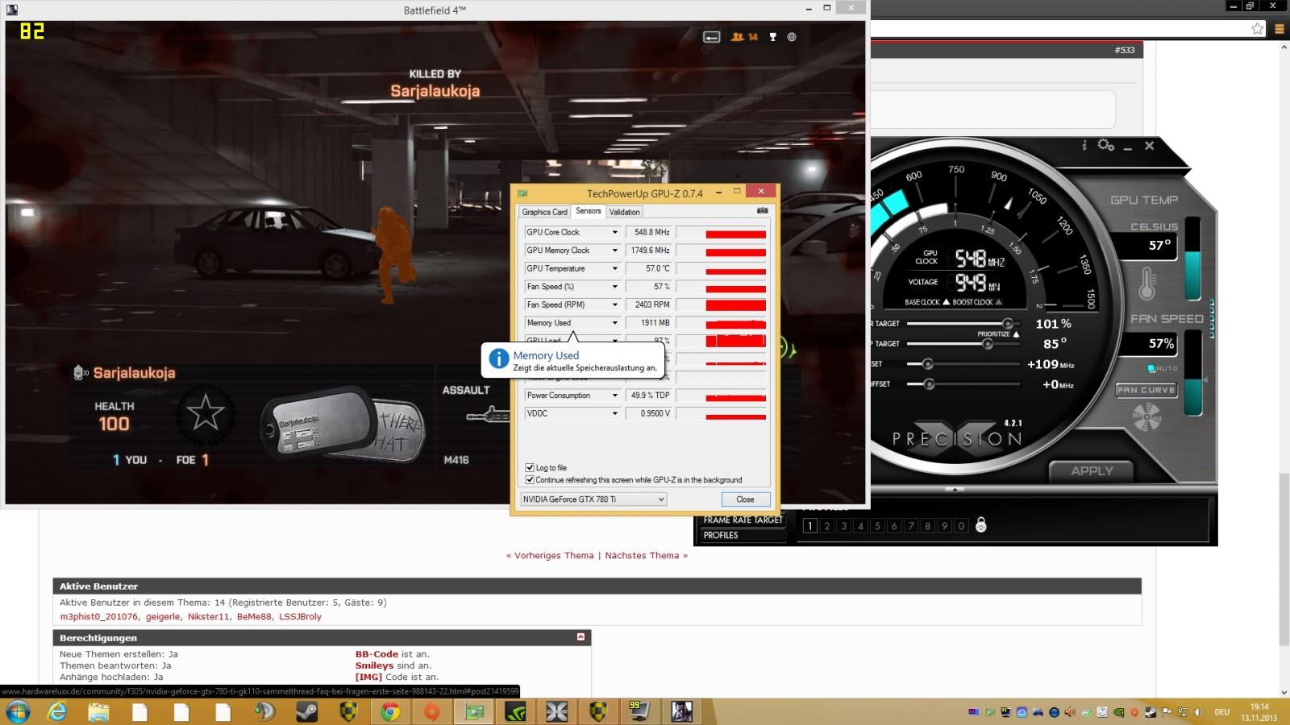
Task: Click the Battlefield 4 globe icon
Action: pos(792,37)
